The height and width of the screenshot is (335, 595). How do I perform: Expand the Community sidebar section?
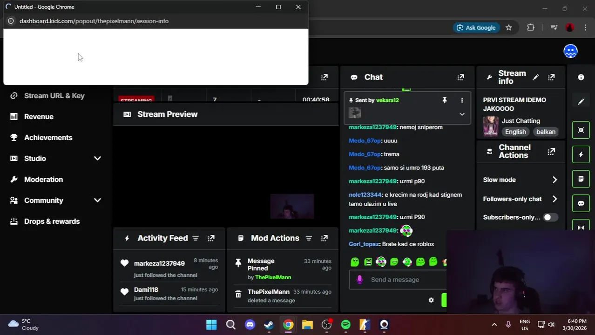(x=97, y=200)
